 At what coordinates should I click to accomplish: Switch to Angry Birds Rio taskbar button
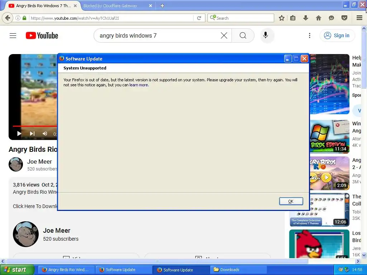pos(66,270)
